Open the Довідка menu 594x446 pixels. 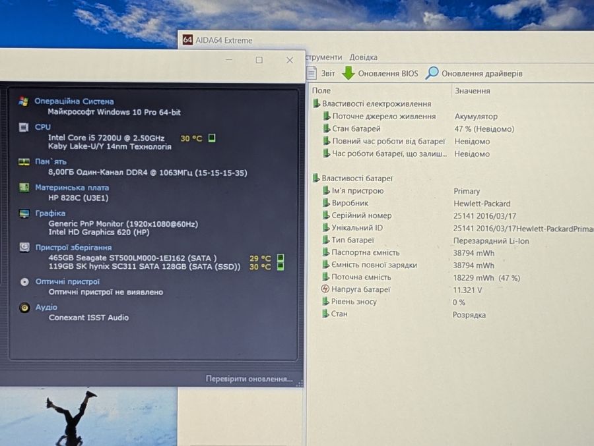[x=363, y=57]
